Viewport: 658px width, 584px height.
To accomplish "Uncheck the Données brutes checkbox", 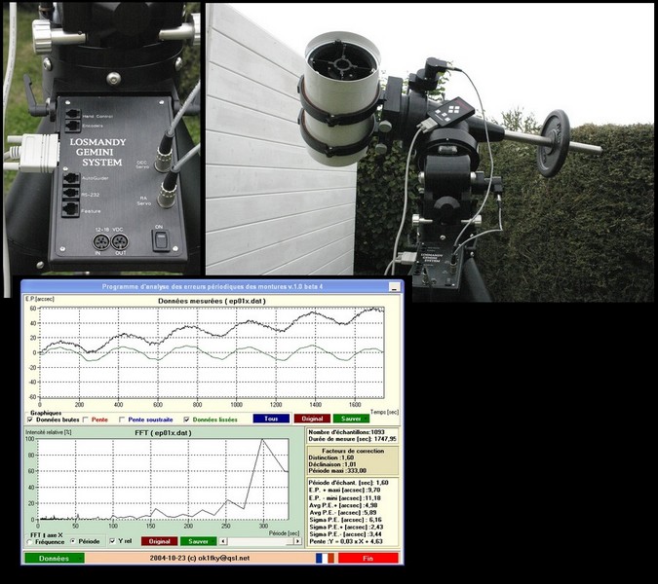I will coord(30,420).
